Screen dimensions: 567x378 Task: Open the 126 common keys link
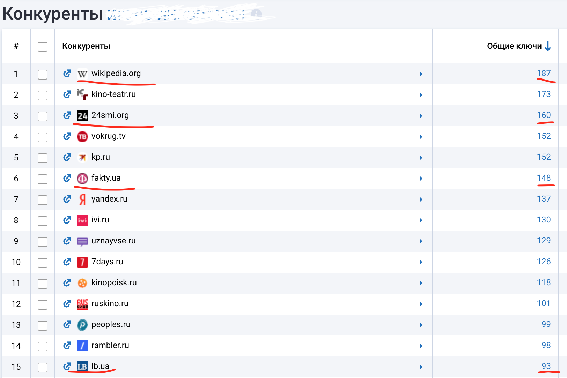(544, 262)
